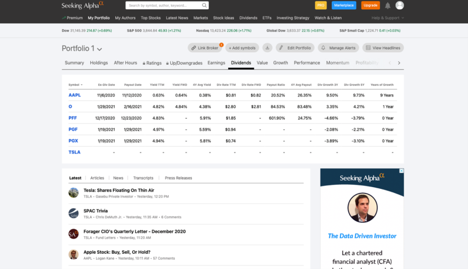
Task: Click the View Headlines button
Action: click(383, 48)
